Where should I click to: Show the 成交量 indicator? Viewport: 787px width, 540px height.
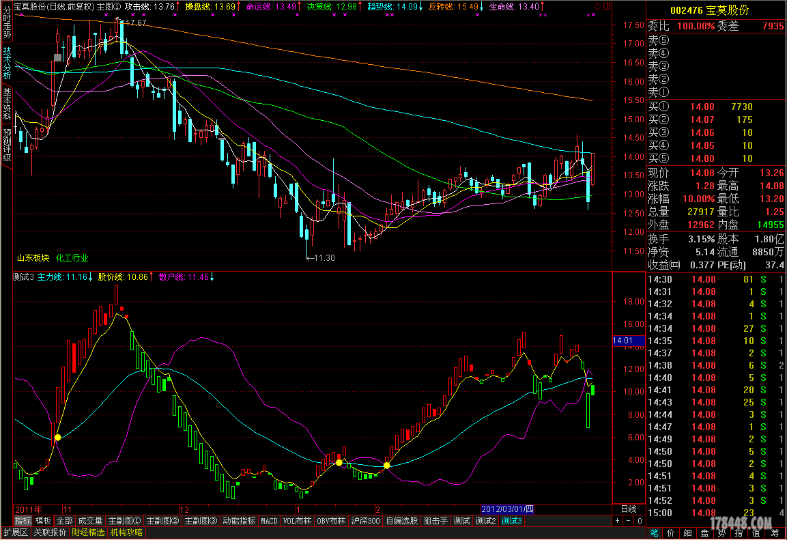tap(90, 521)
